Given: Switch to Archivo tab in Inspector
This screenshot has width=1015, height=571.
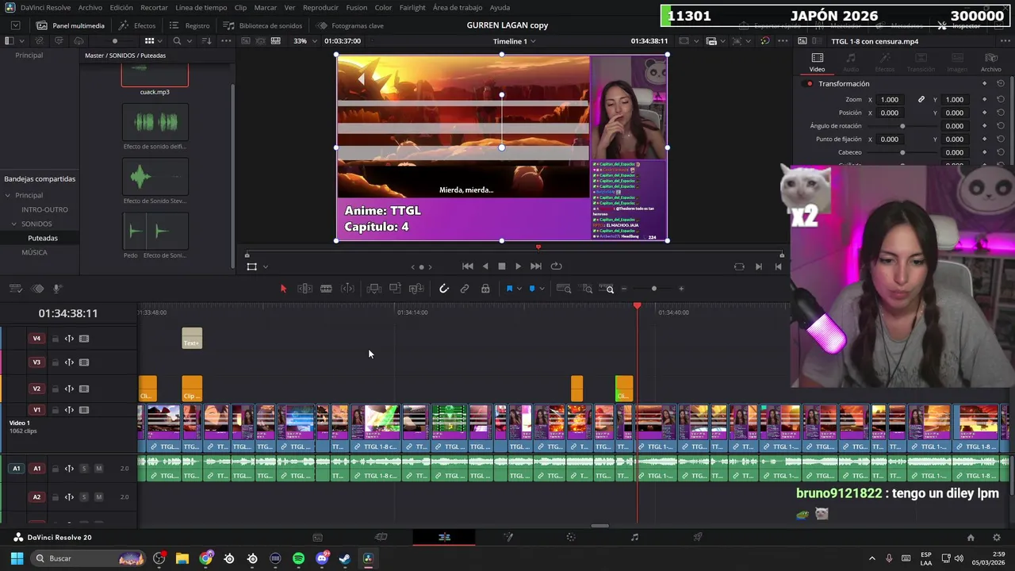Looking at the screenshot, I should [x=990, y=63].
